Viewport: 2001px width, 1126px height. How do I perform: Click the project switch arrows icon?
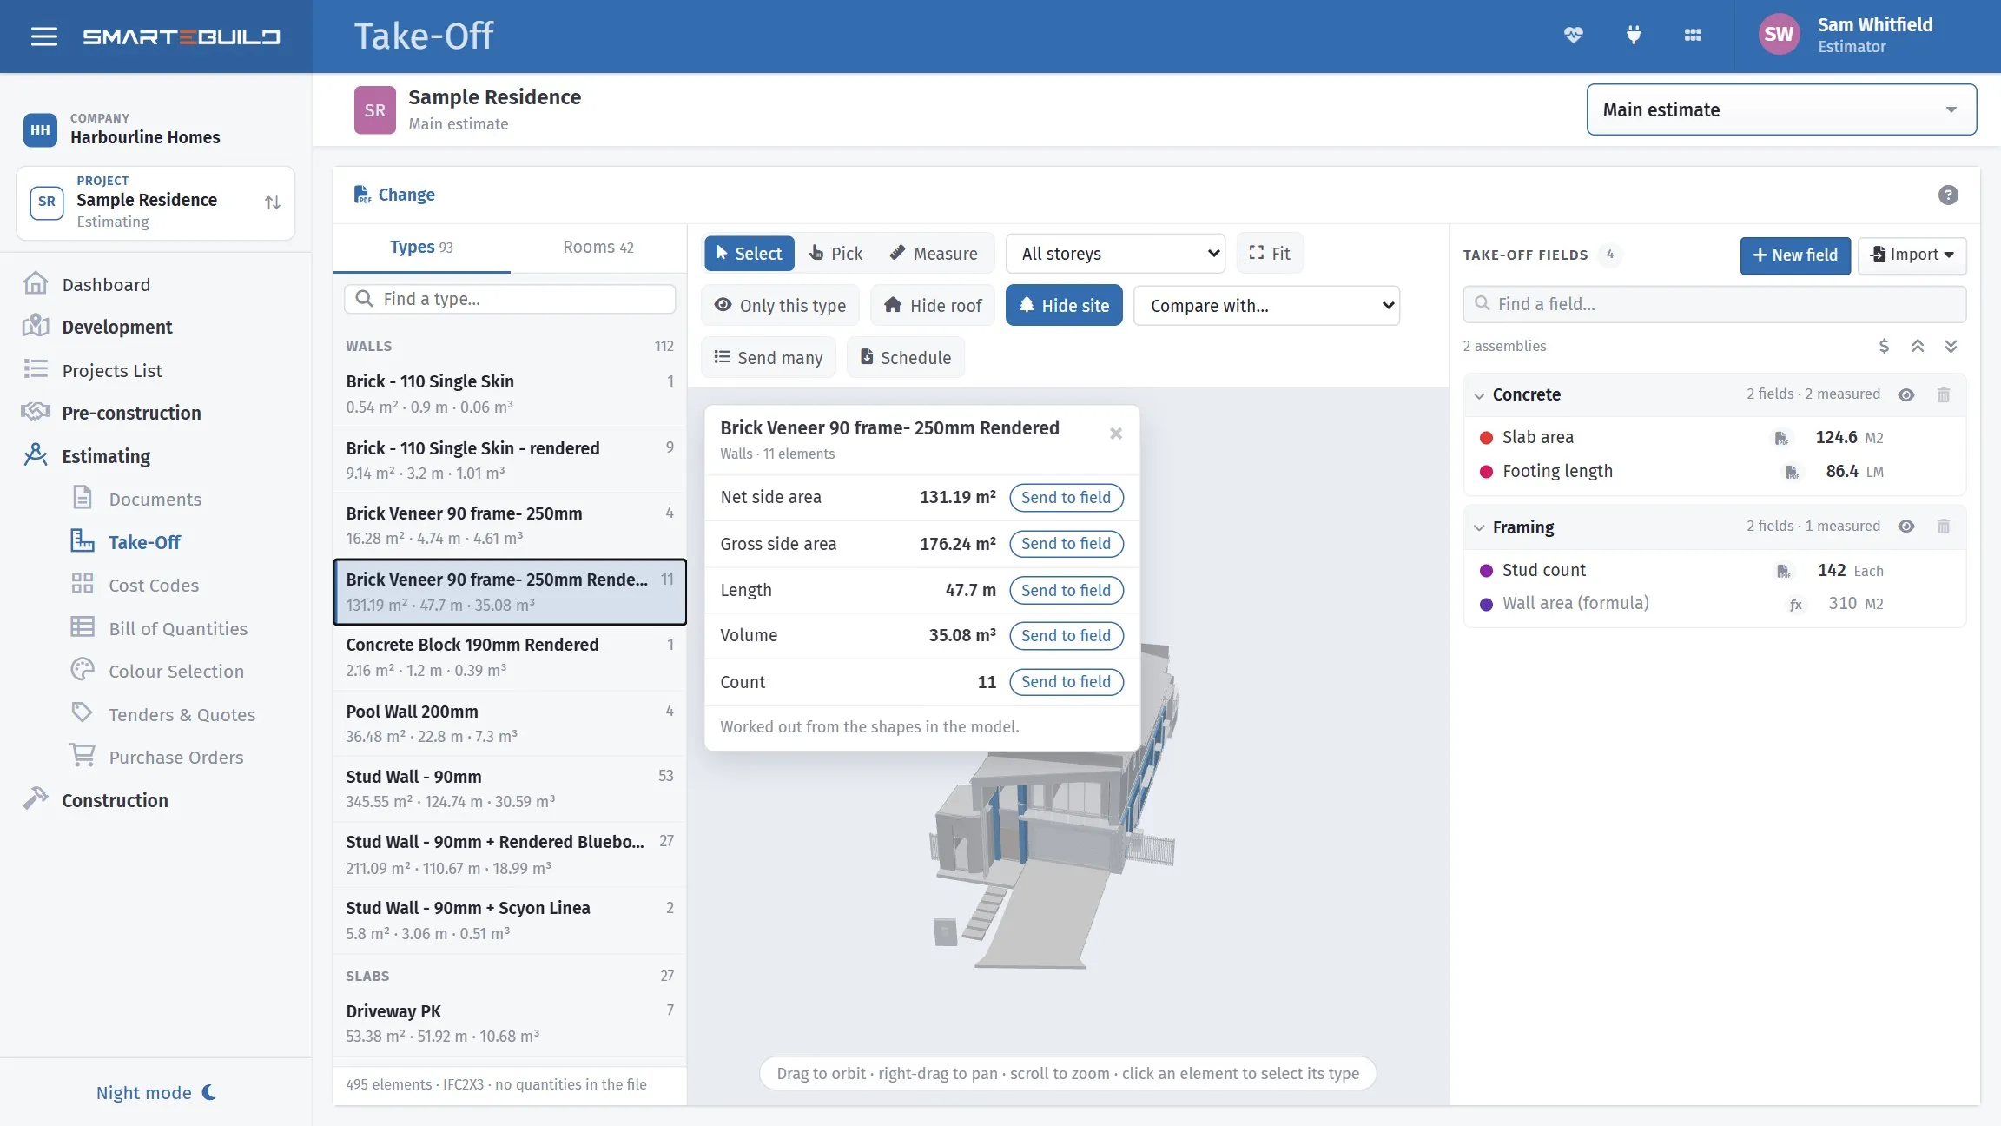(273, 202)
